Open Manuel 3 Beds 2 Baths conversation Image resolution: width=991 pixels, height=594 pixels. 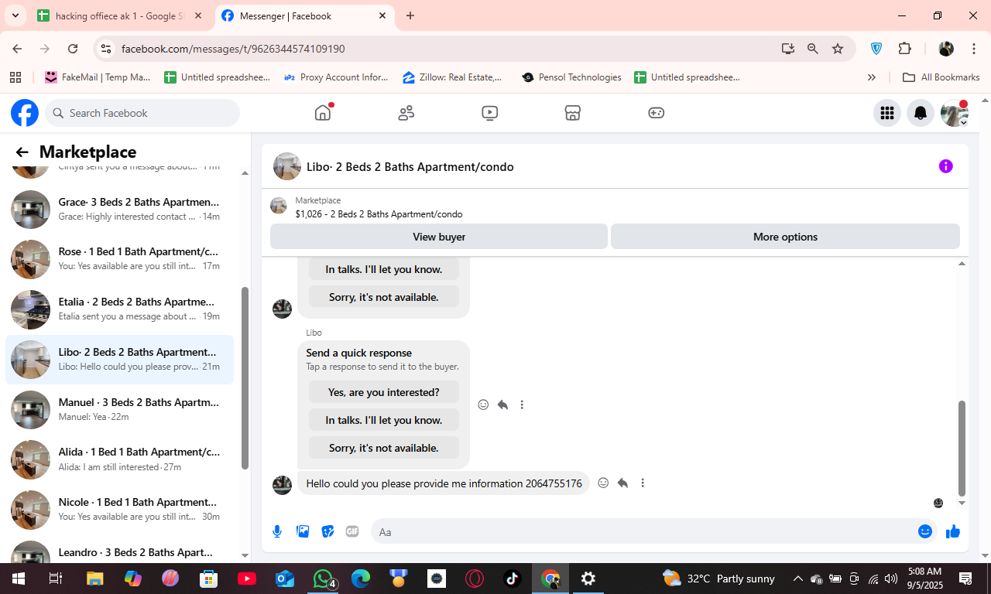coord(119,409)
